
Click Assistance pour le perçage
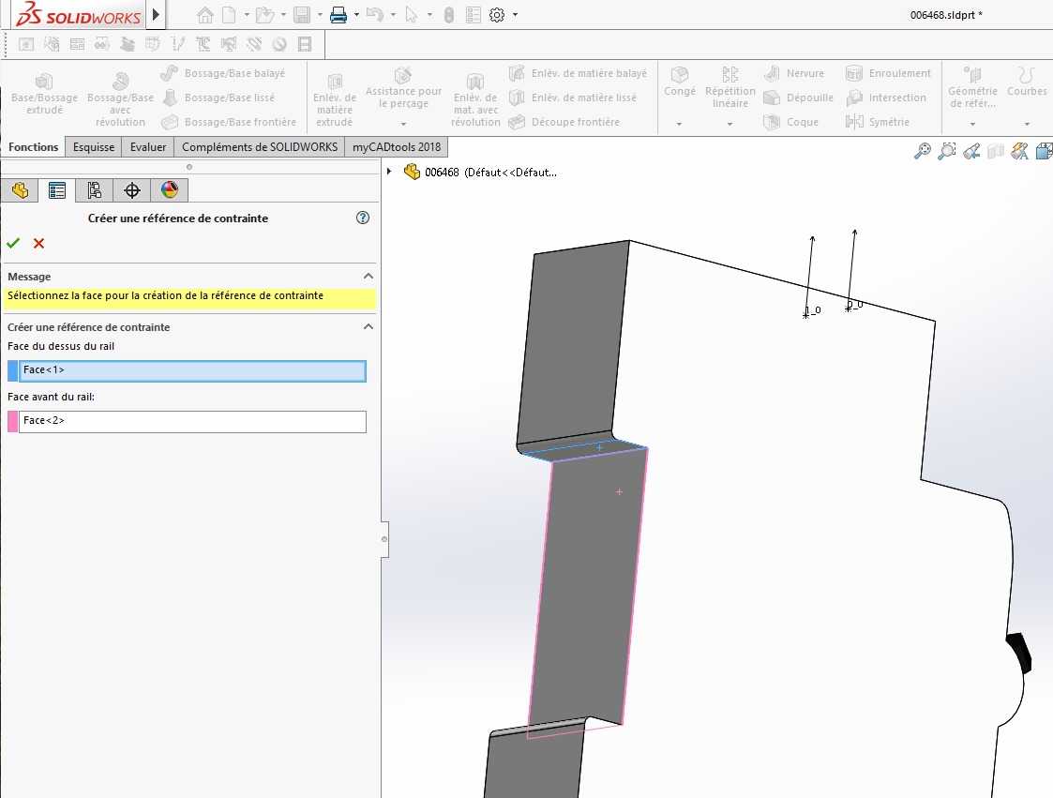(x=403, y=87)
